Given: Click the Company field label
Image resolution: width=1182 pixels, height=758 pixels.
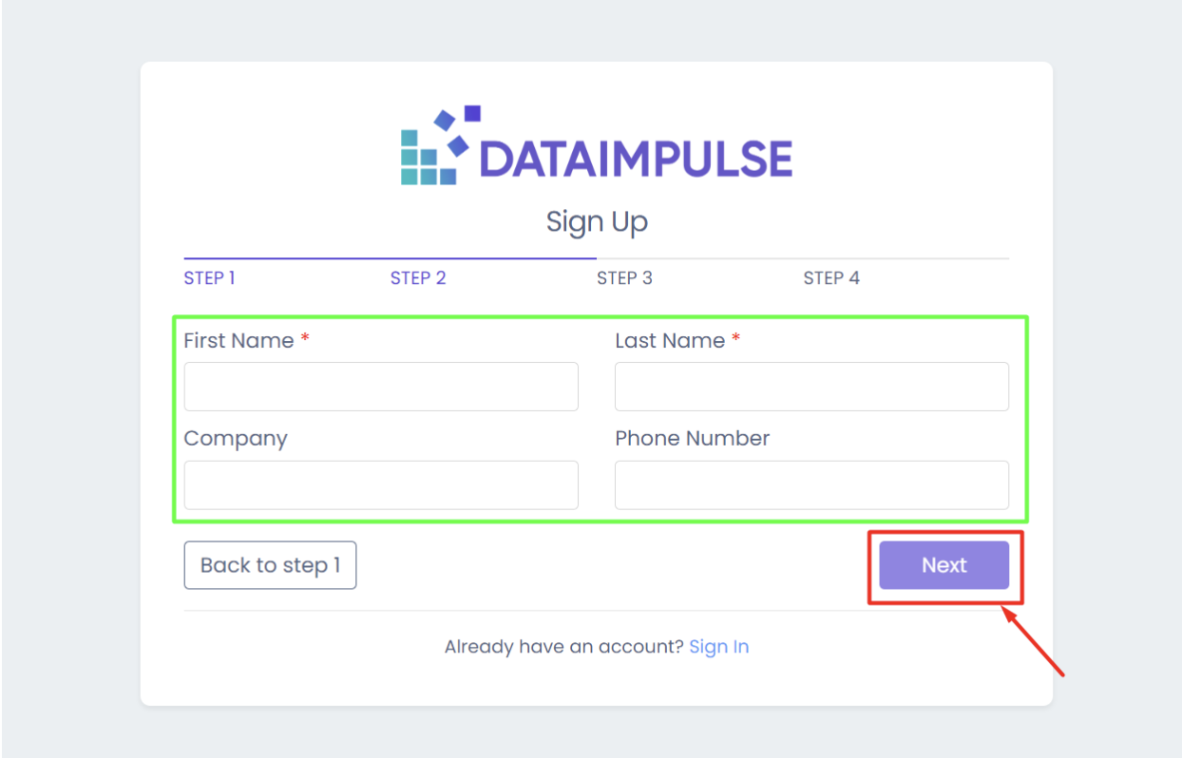Looking at the screenshot, I should pyautogui.click(x=236, y=439).
